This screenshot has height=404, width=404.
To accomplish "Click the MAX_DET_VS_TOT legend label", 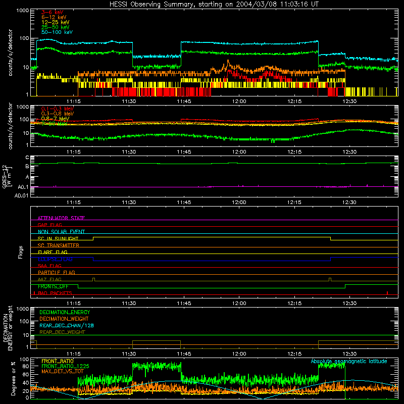I will pos(62,371).
